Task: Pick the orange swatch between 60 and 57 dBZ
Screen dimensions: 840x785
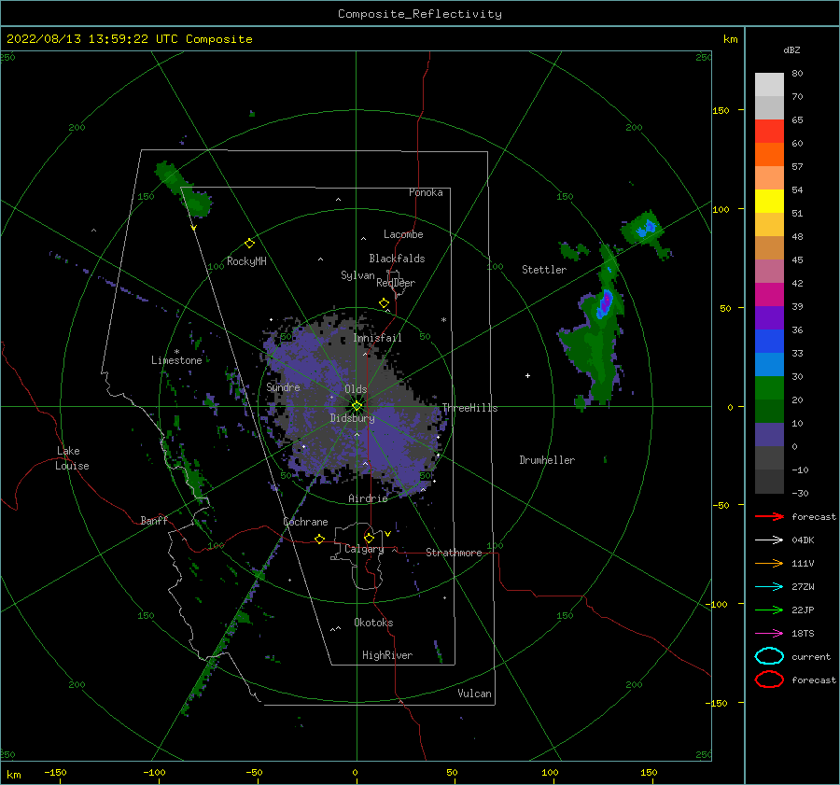Action: 769,155
